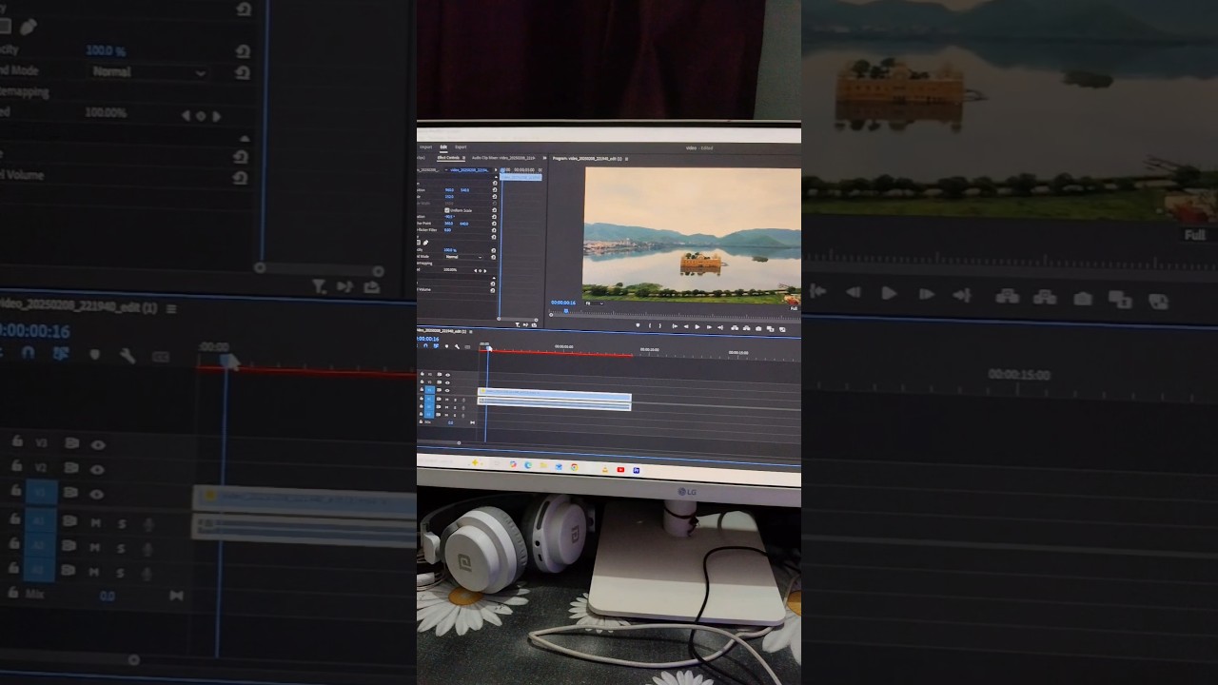The image size is (1218, 685).
Task: Select the Opacity pen mask tool
Action: [x=425, y=243]
